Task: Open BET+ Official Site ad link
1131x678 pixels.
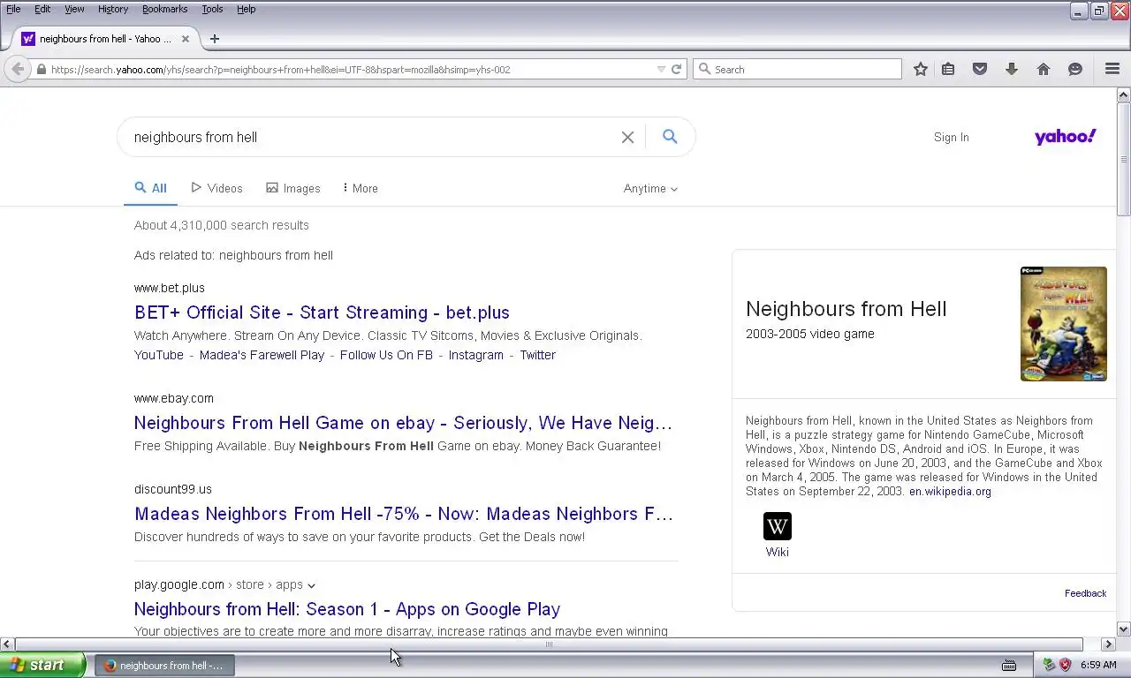Action: (x=322, y=313)
